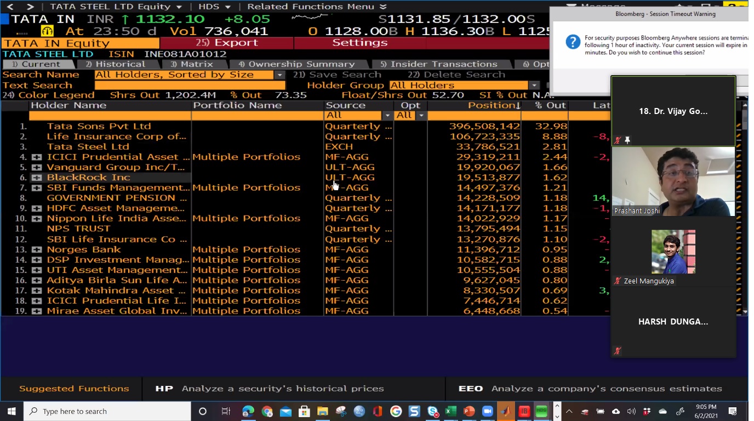The width and height of the screenshot is (754, 421).
Task: Click Prashant Joshi's video thumbnail
Action: tap(673, 181)
